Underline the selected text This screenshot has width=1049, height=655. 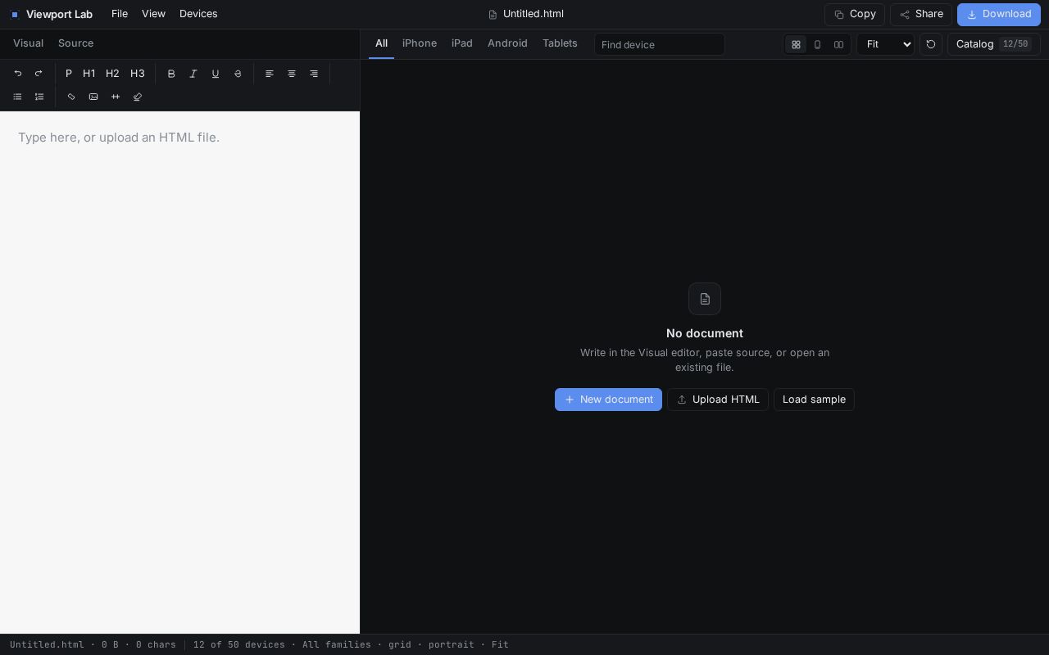216,74
